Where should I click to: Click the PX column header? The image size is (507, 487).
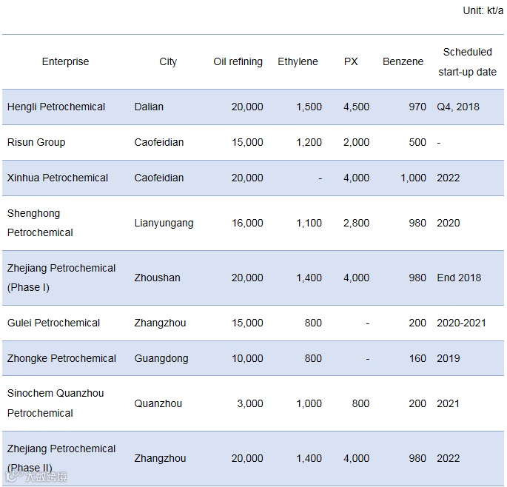click(351, 61)
